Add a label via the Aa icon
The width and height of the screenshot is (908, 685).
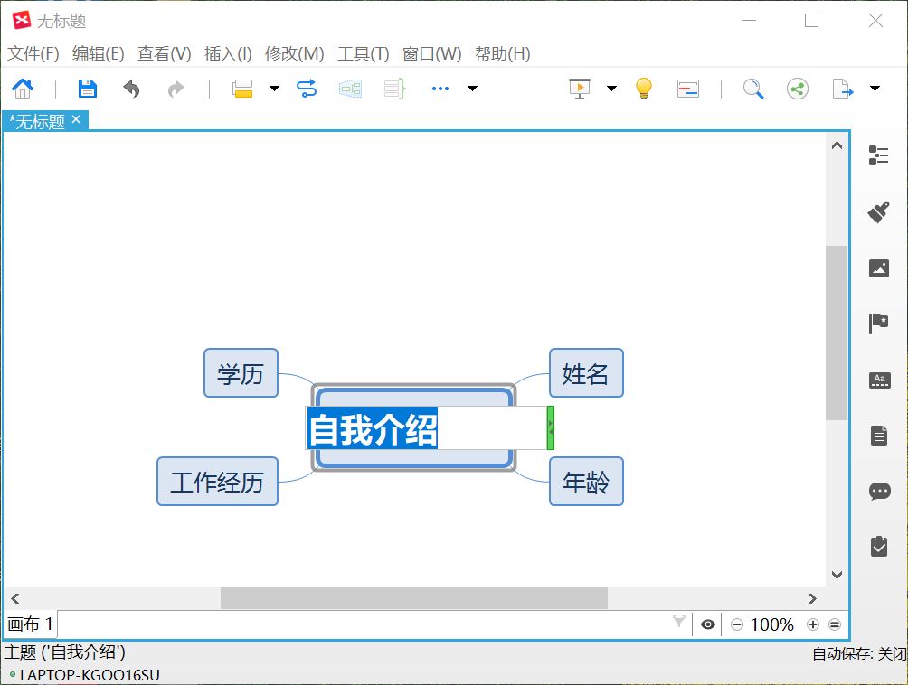tap(878, 380)
